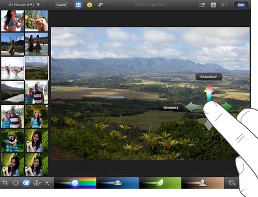This screenshot has width=258, height=197.
Task: Open the Events button
Action: [x=61, y=5]
